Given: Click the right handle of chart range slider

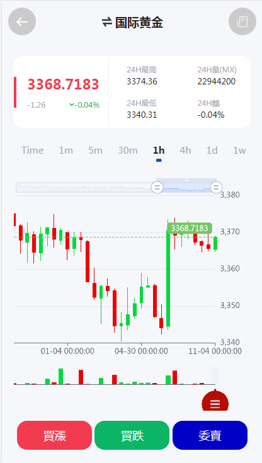Looking at the screenshot, I should tap(216, 187).
